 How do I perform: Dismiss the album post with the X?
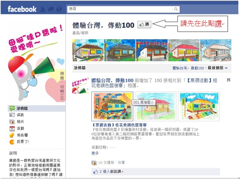point(228,80)
